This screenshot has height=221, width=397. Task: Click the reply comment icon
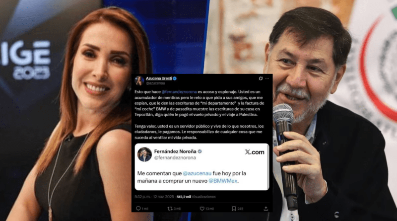tap(138, 209)
